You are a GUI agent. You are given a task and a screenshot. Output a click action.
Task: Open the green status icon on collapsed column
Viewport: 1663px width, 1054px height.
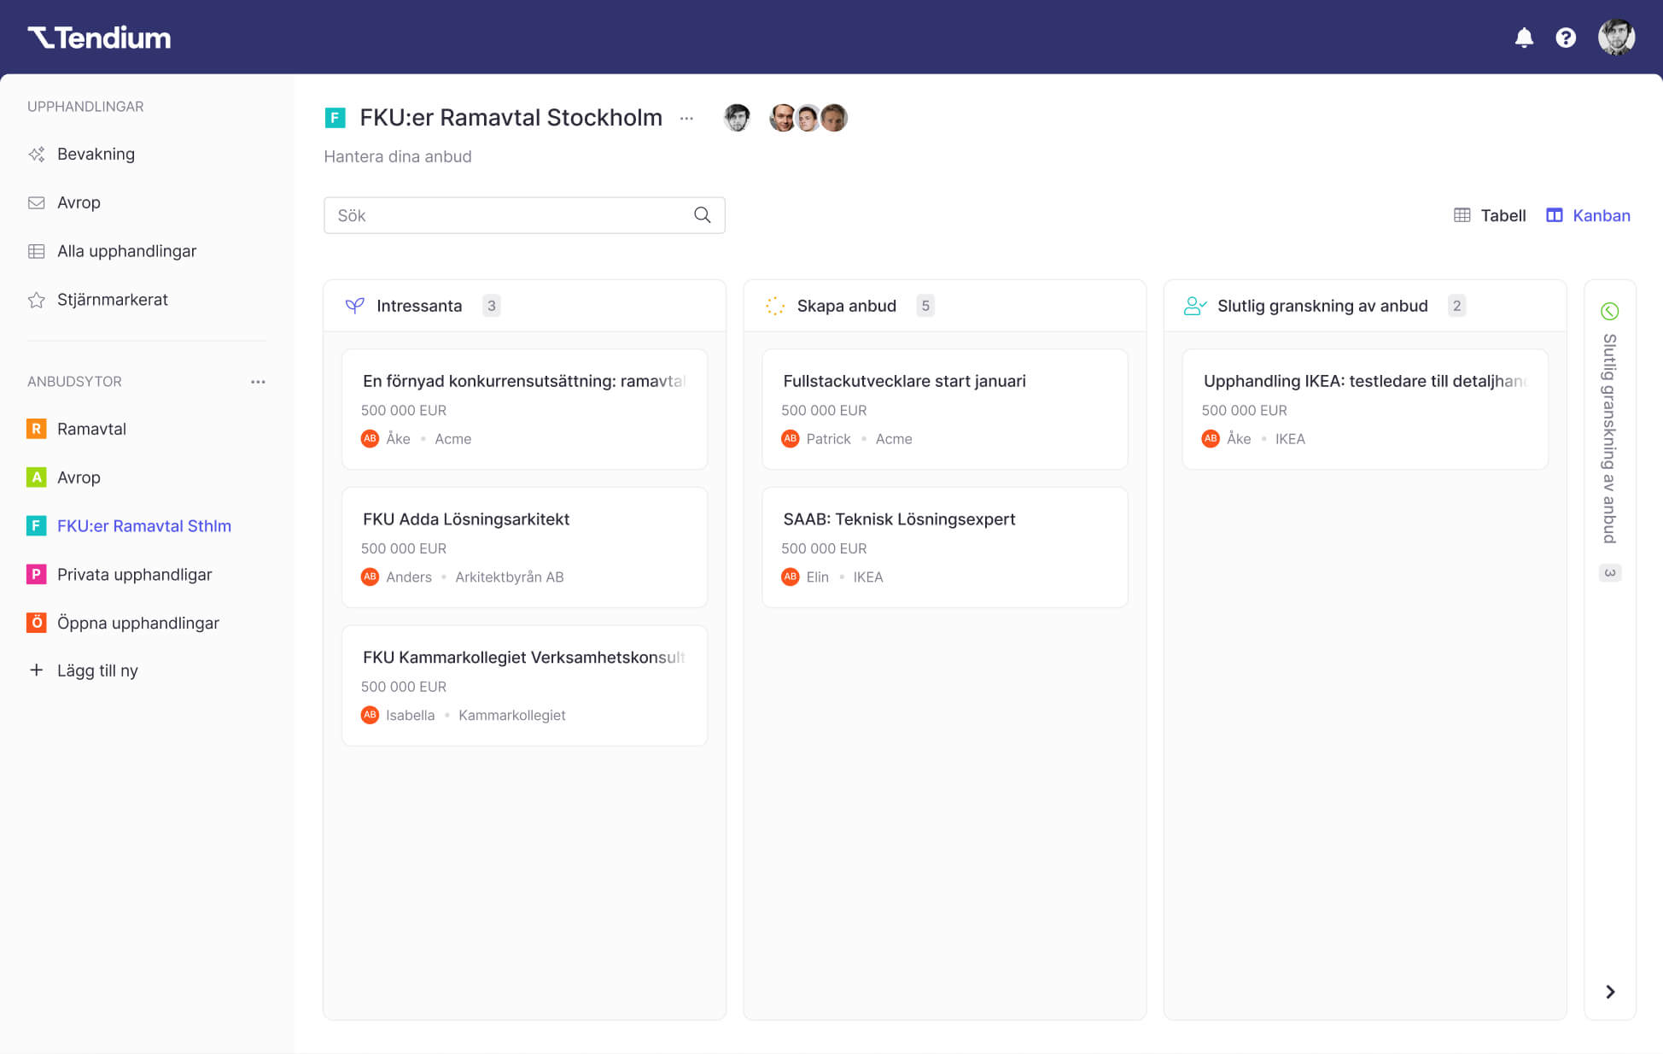pos(1610,311)
